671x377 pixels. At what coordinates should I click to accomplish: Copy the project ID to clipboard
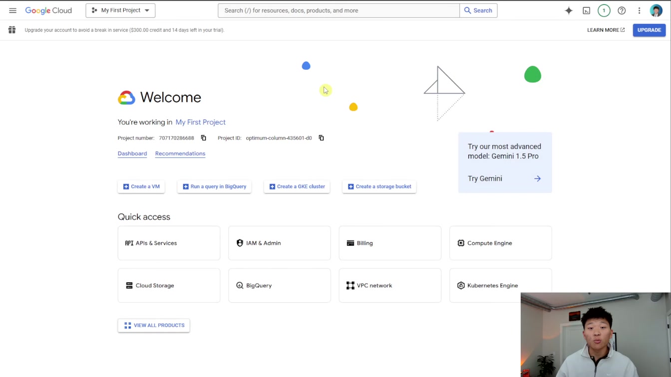[x=321, y=138]
